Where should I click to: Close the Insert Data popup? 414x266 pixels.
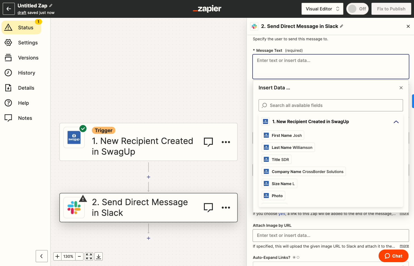pyautogui.click(x=401, y=88)
